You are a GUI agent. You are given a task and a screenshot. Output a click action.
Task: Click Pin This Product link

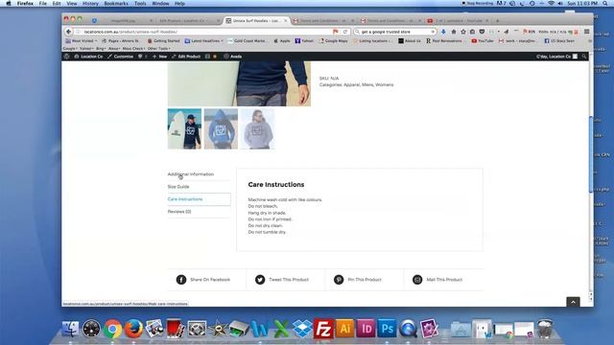365,280
